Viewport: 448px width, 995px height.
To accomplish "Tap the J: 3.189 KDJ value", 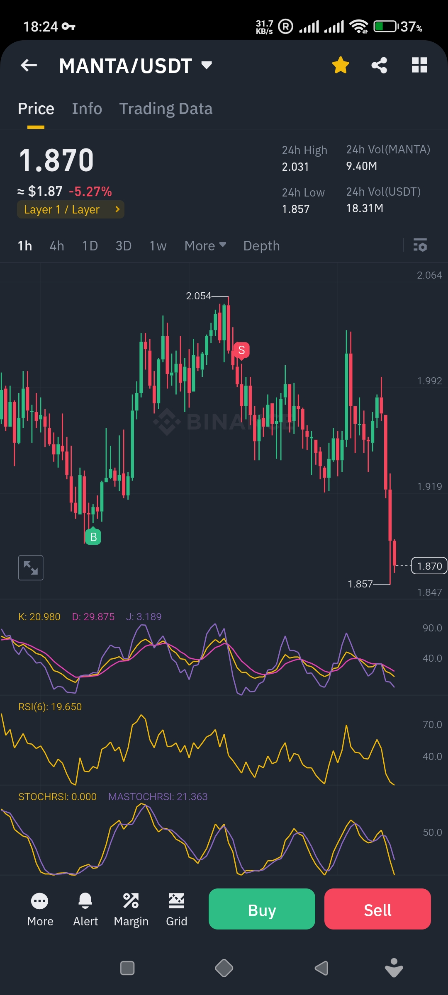I will click(144, 617).
